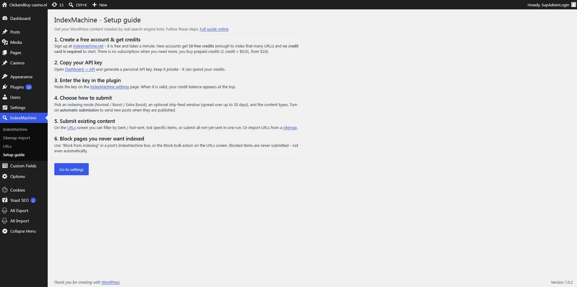Screen dimensions: 577x287
Task: Click the All Export icon
Action: pos(5,210)
